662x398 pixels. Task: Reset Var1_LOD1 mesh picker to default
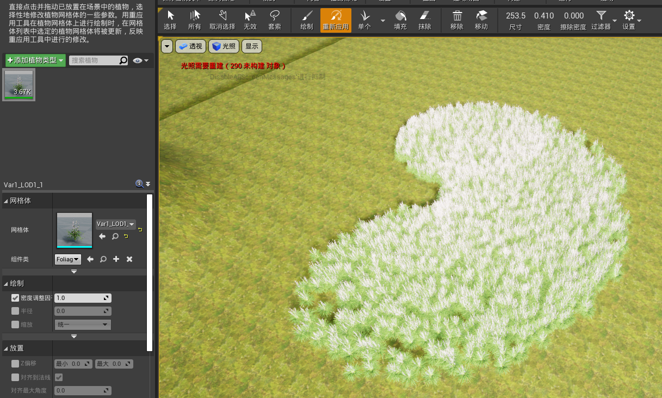coord(126,236)
